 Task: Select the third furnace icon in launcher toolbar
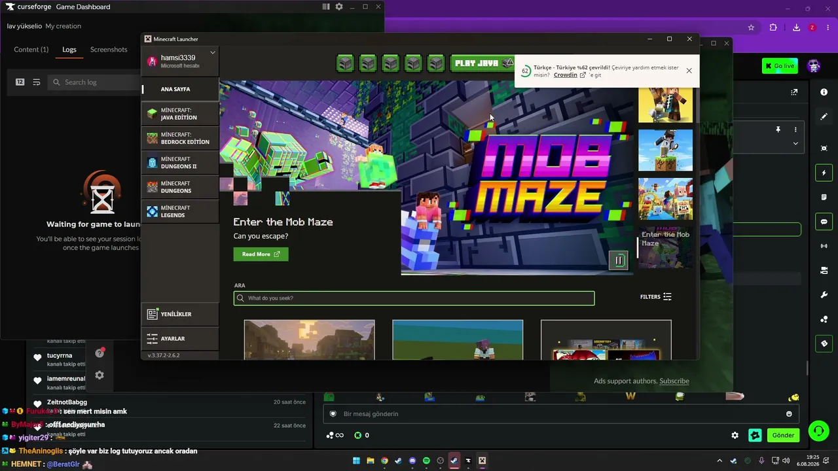[x=390, y=63]
